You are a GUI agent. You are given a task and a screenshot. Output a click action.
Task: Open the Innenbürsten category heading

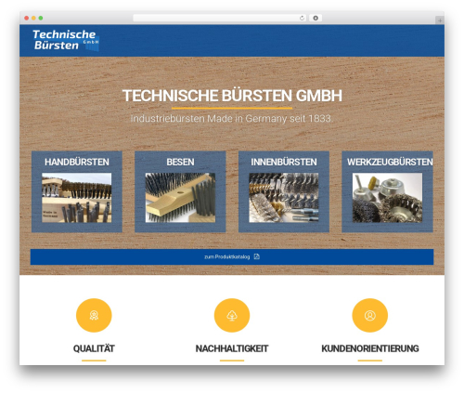[284, 162]
